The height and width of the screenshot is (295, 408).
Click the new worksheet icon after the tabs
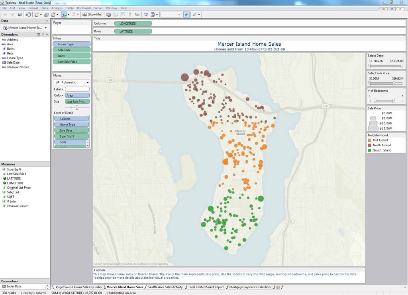pyautogui.click(x=278, y=287)
